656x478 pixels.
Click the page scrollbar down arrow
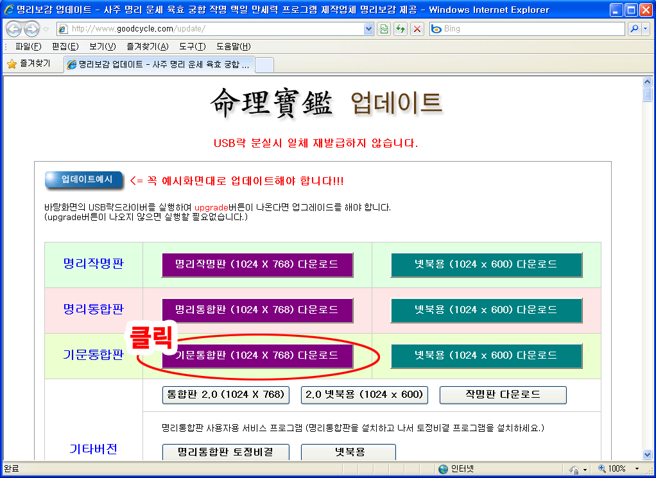(647, 454)
